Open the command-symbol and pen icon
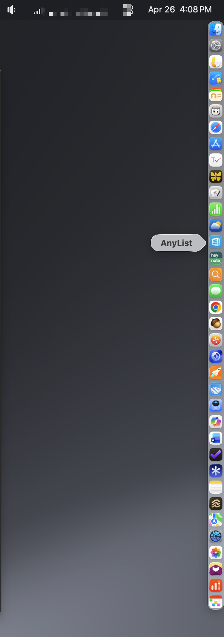 tap(216, 193)
